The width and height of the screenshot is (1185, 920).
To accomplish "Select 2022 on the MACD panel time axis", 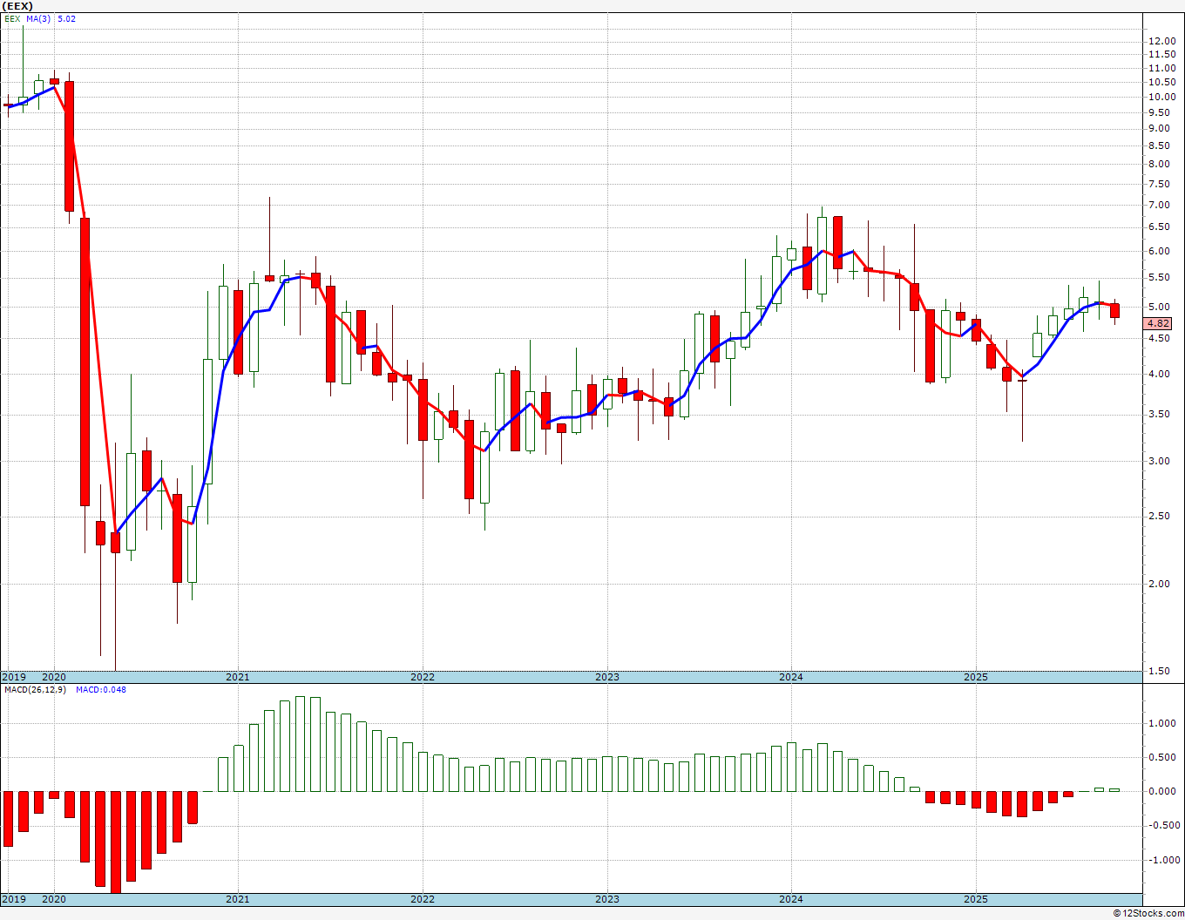I will click(423, 899).
